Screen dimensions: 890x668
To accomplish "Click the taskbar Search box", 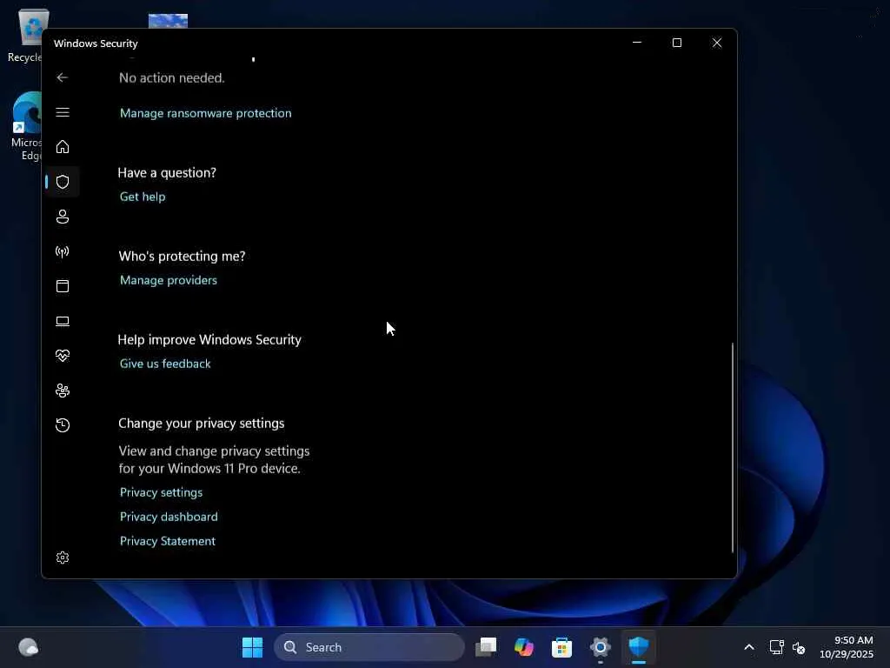I will tap(369, 647).
